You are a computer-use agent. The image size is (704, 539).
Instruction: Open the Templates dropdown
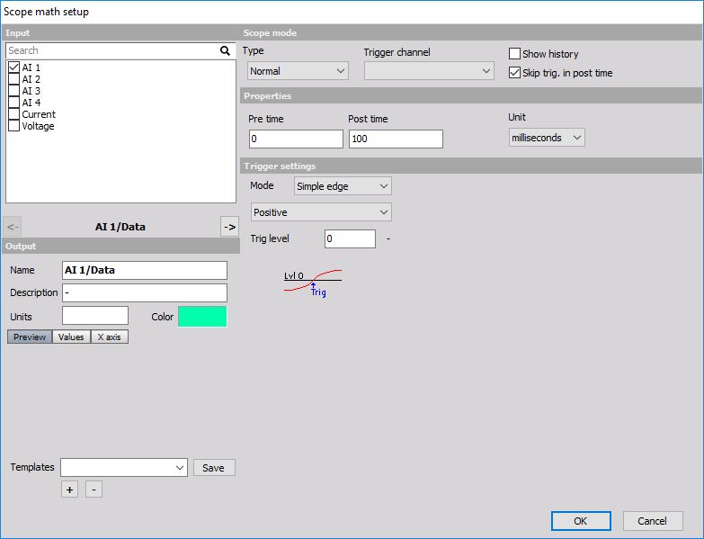(124, 468)
